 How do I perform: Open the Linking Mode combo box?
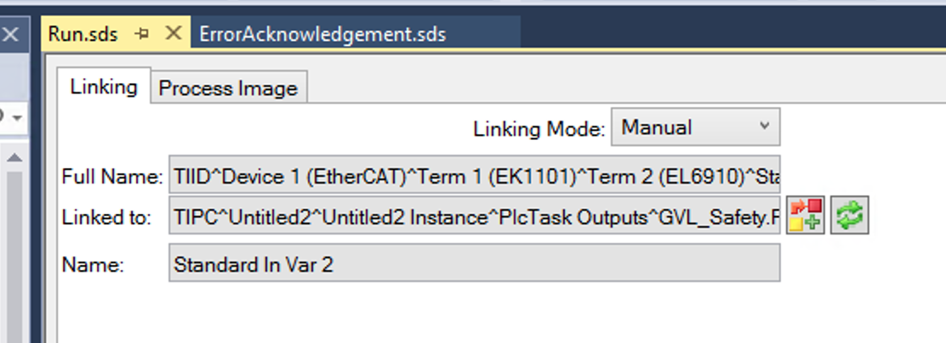point(695,127)
